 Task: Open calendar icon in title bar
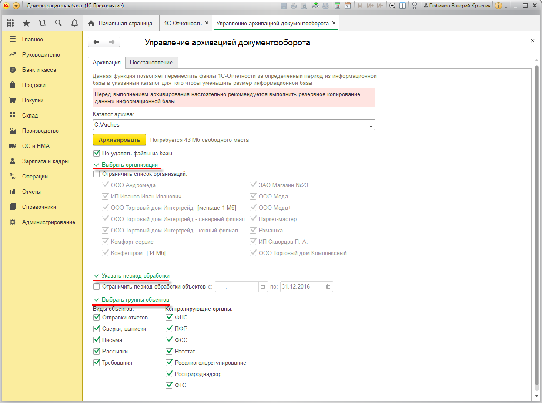pyautogui.click(x=348, y=6)
